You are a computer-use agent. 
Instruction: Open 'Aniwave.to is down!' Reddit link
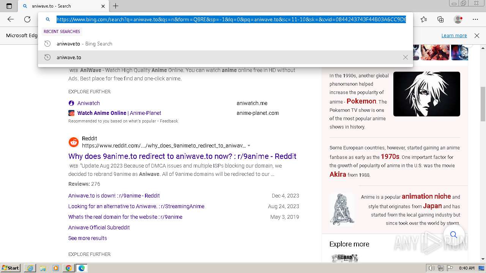[x=114, y=196]
